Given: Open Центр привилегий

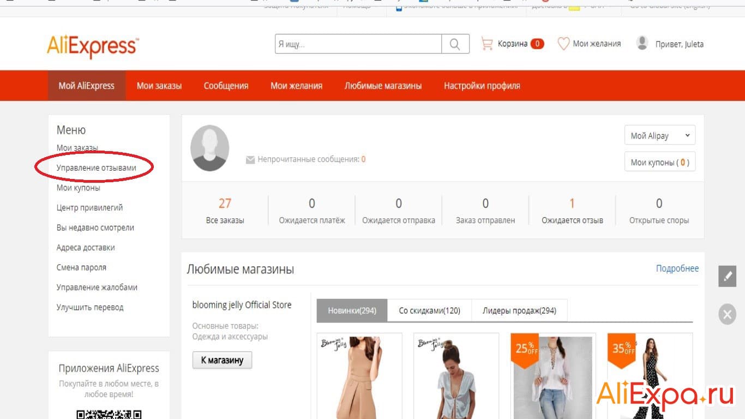Looking at the screenshot, I should point(89,208).
